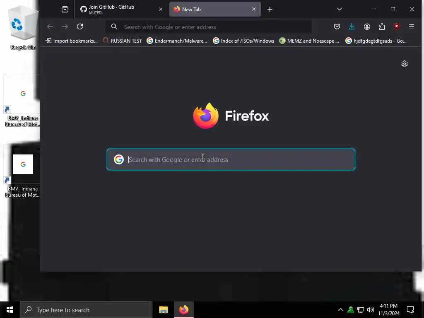Open uBlock Origin extension icon

click(x=396, y=26)
